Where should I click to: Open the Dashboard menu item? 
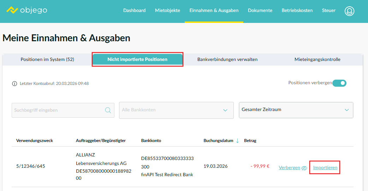point(134,11)
